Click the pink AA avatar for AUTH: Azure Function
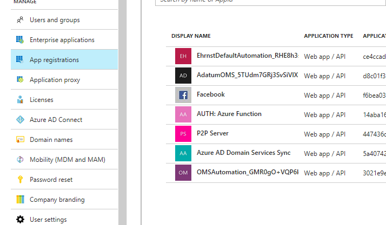The image size is (386, 225). 183,114
